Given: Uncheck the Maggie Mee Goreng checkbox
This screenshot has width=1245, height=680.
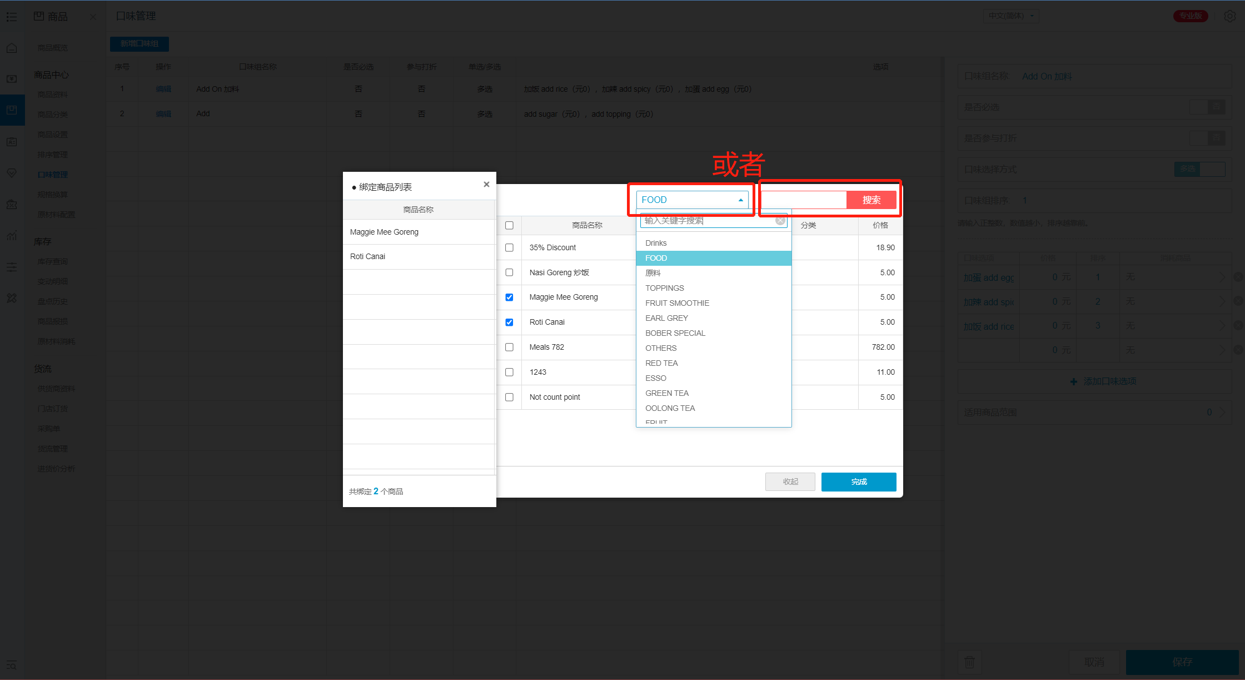Looking at the screenshot, I should coord(509,297).
